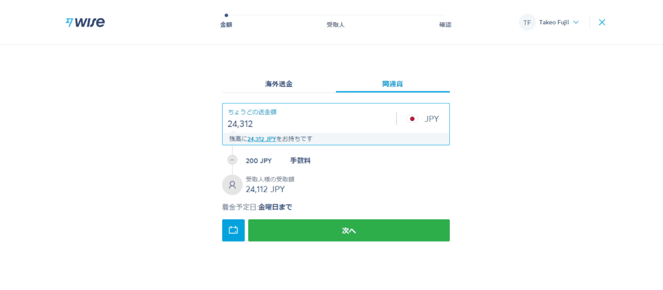Jump to the 確認 step

point(445,25)
